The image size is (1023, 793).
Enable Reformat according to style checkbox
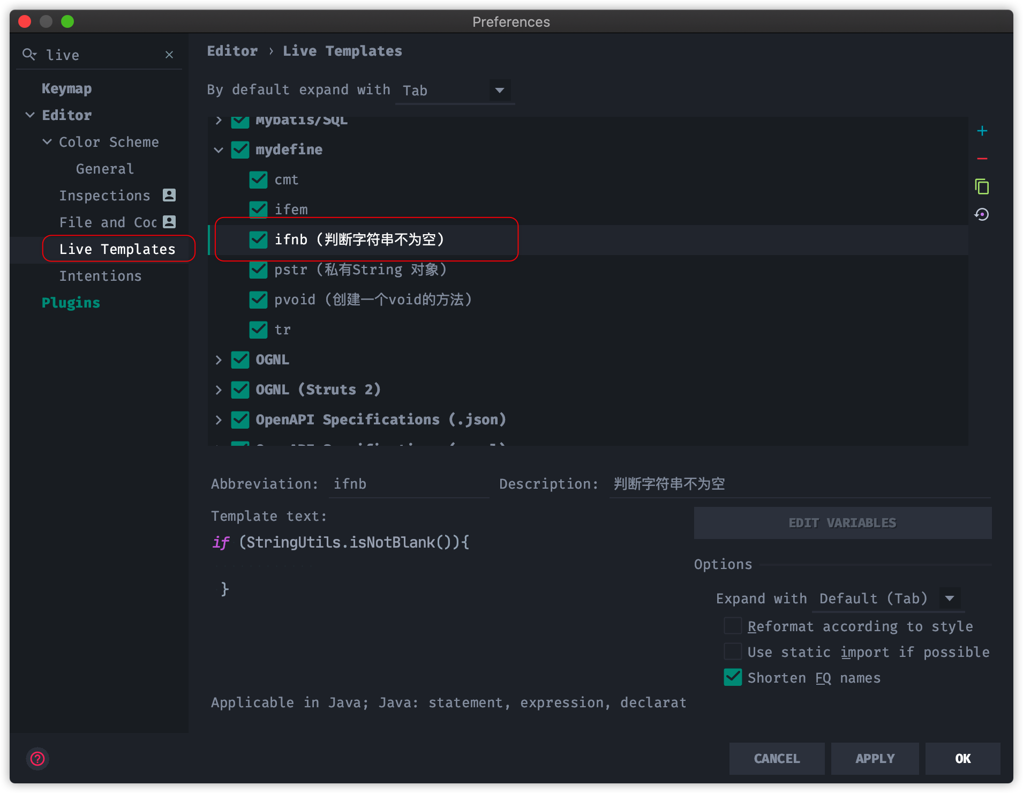(x=732, y=626)
